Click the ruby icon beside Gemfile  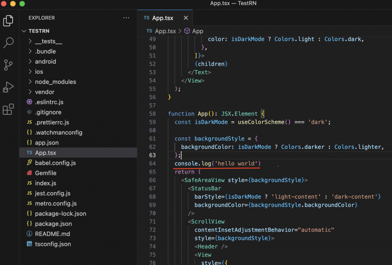(x=29, y=173)
